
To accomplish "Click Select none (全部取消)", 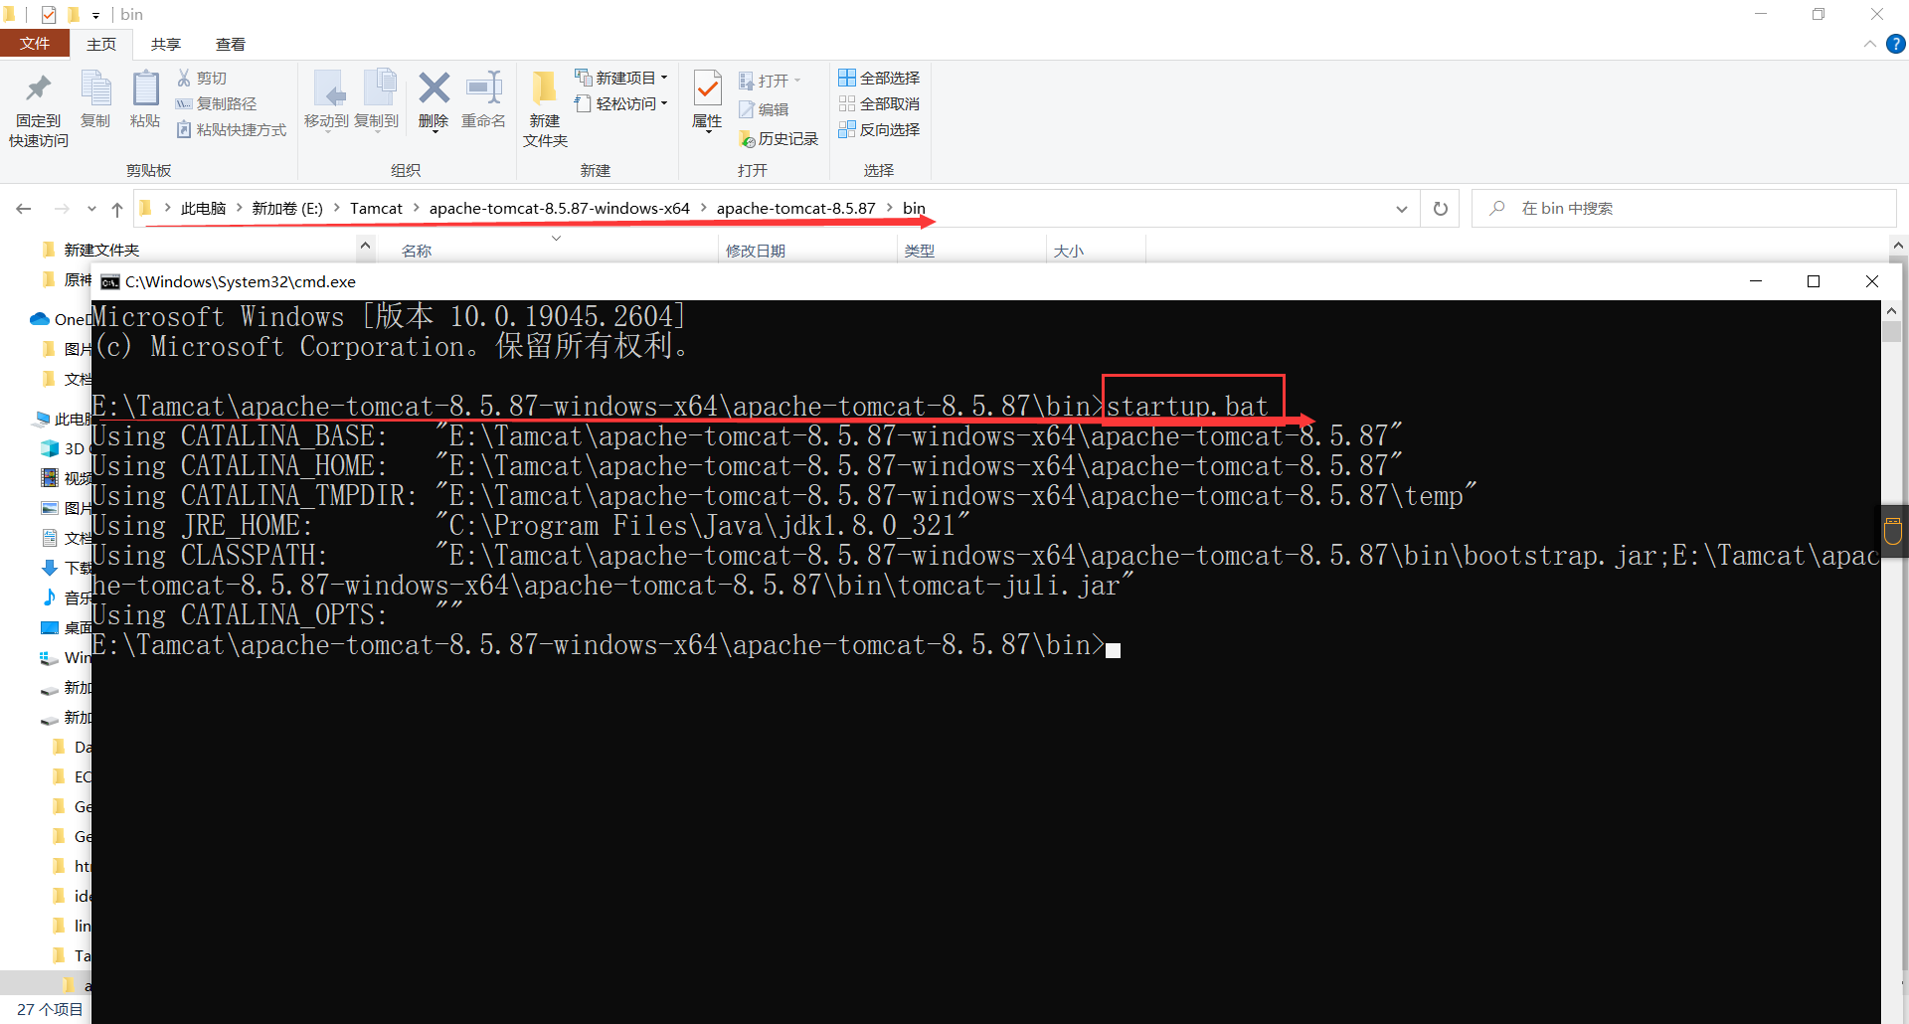I will coord(879,103).
